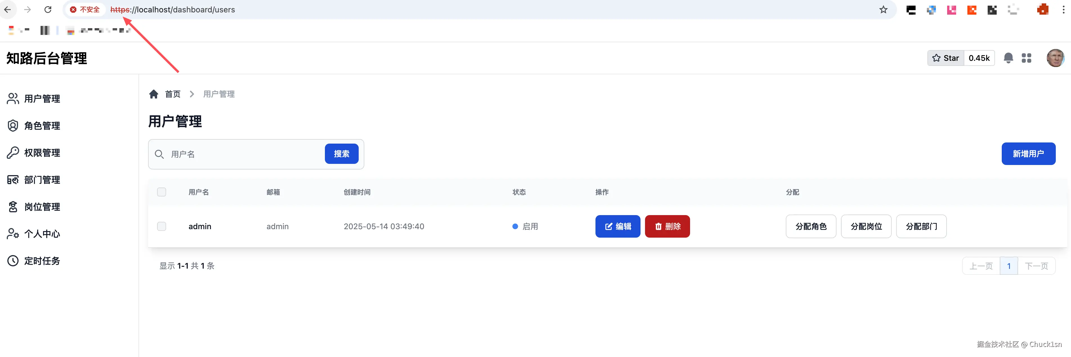1071x357 pixels.
Task: Click the key icon next to 权限管理
Action: pos(12,153)
